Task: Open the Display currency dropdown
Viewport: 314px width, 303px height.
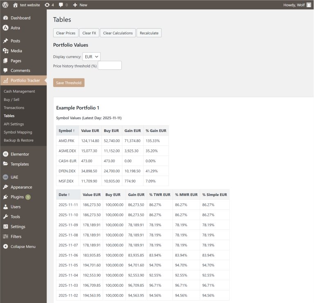Action: (91, 57)
